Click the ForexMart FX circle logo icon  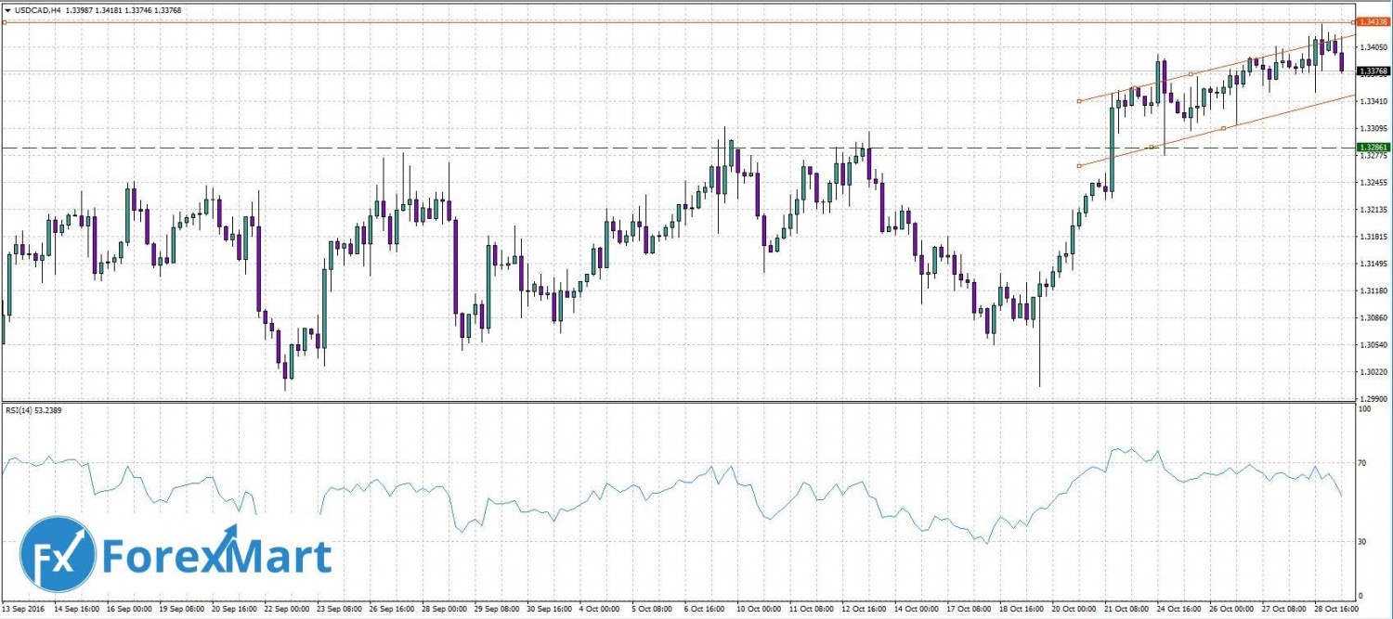tap(58, 554)
